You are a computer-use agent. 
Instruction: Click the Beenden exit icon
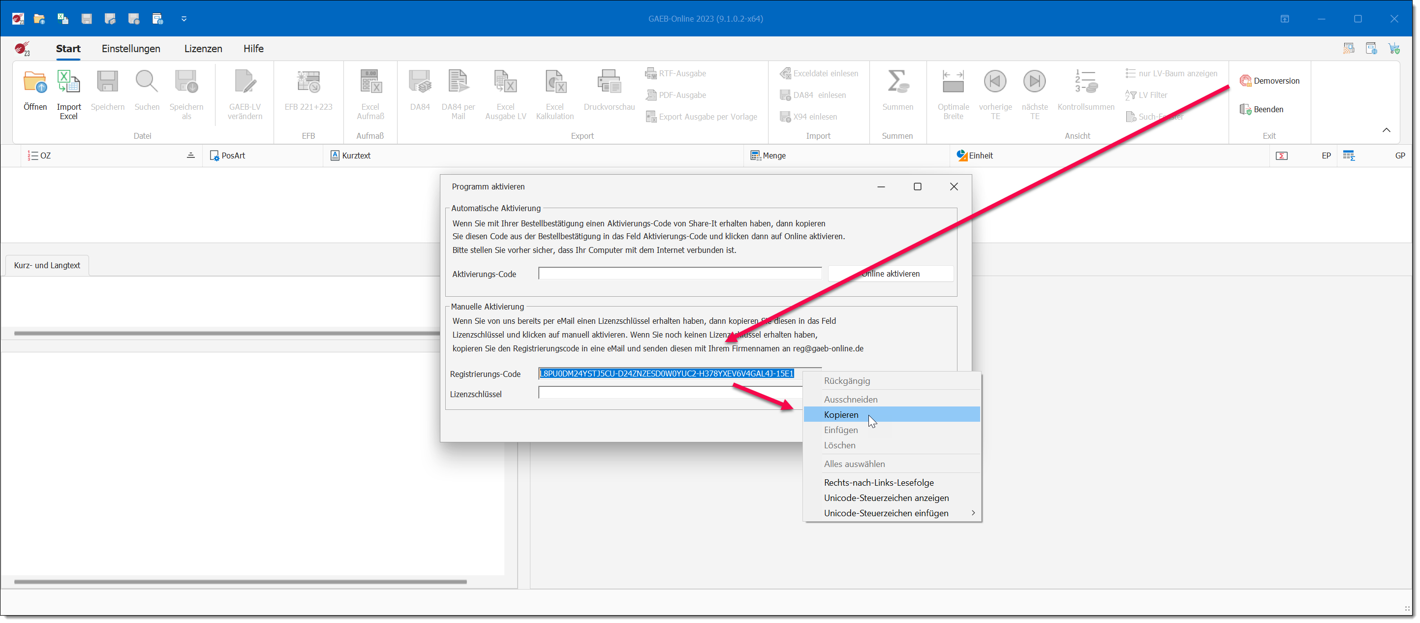click(1245, 110)
